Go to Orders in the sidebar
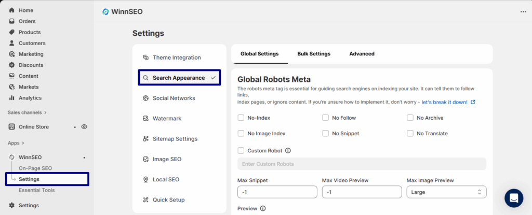Screen dimensions: 532x215 pos(27,21)
